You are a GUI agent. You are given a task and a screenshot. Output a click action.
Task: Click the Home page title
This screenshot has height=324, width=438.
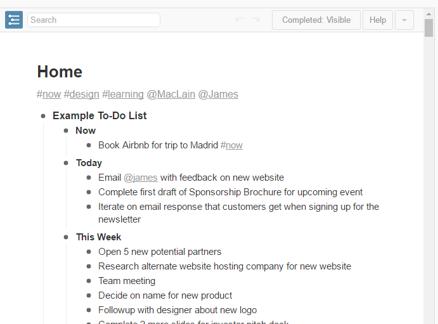(60, 72)
